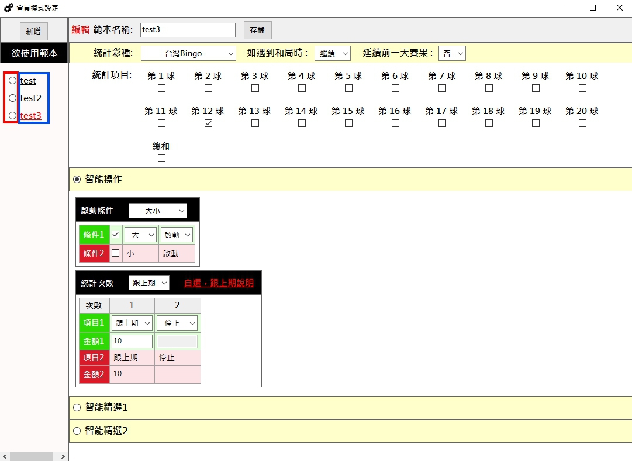Enable the 總和 checkbox
Screen dimensions: 632x461
[162, 159]
